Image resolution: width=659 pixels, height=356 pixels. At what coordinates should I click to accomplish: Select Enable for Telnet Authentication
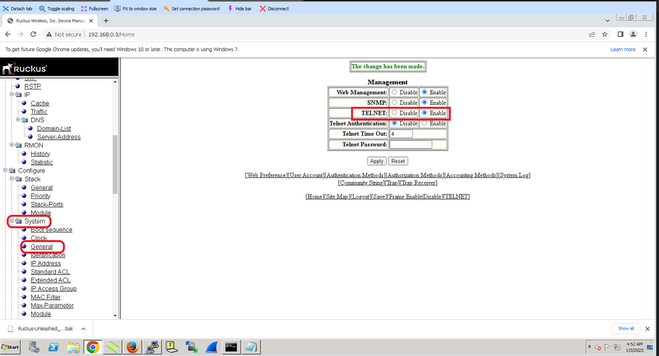(425, 123)
